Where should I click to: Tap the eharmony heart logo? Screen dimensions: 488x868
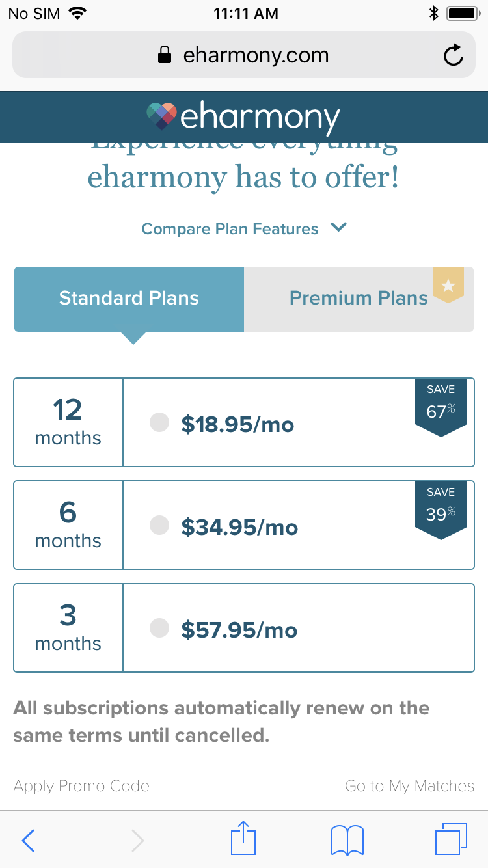click(162, 116)
